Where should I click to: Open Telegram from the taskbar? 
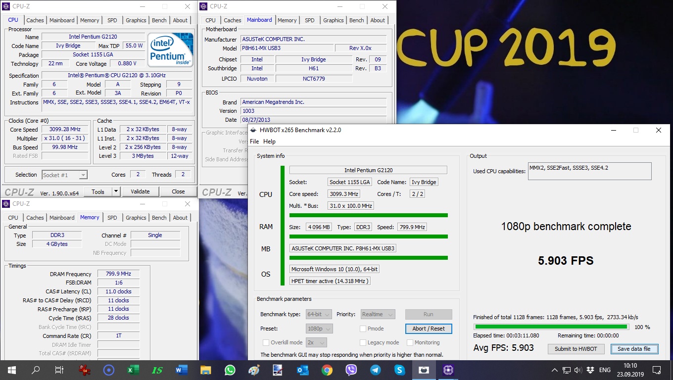(x=375, y=370)
